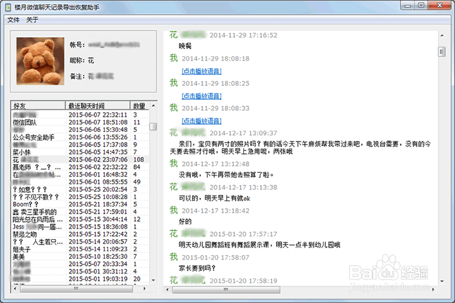The image size is (455, 303).
Task: Select the 阳光总在风雨后 row
Action: pos(80,219)
